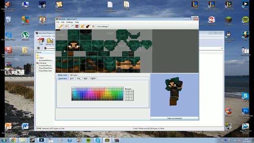Open the Minecraft desktop shortcut
The image size is (254, 143).
229,21
